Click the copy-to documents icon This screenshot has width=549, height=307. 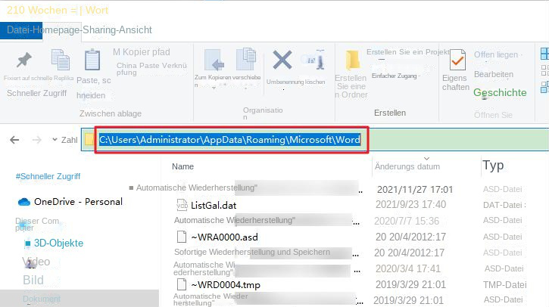click(x=246, y=59)
